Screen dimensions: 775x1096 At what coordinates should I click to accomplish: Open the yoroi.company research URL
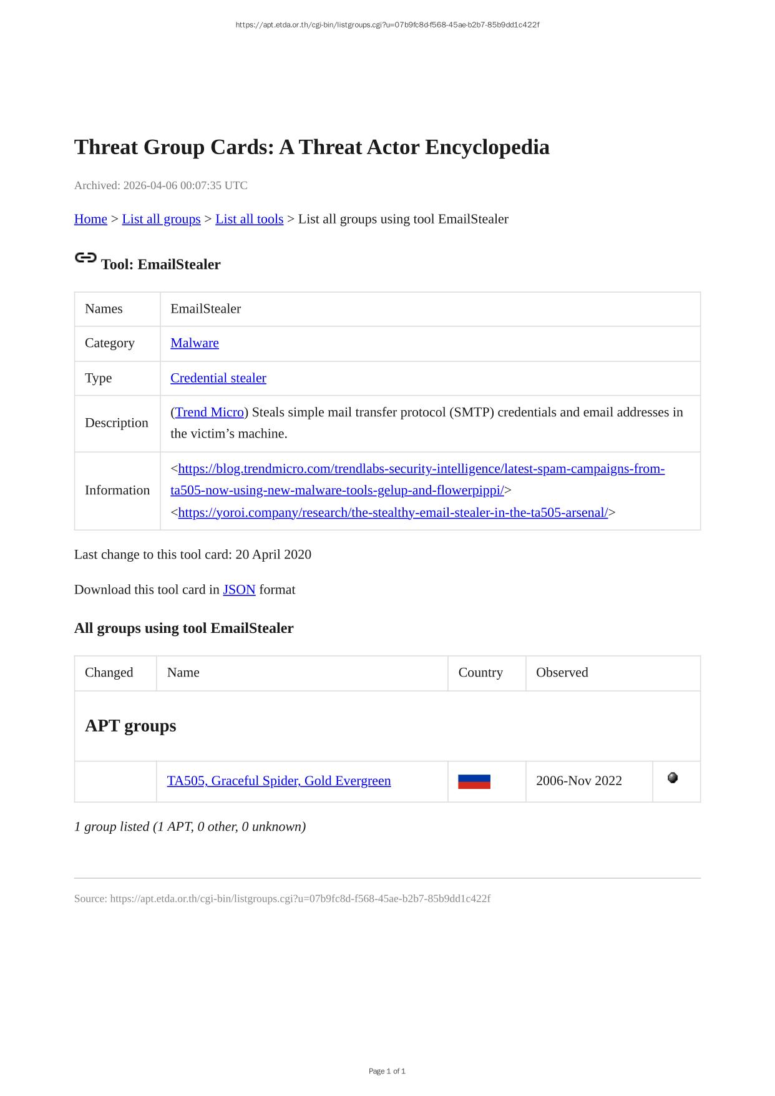click(x=392, y=512)
